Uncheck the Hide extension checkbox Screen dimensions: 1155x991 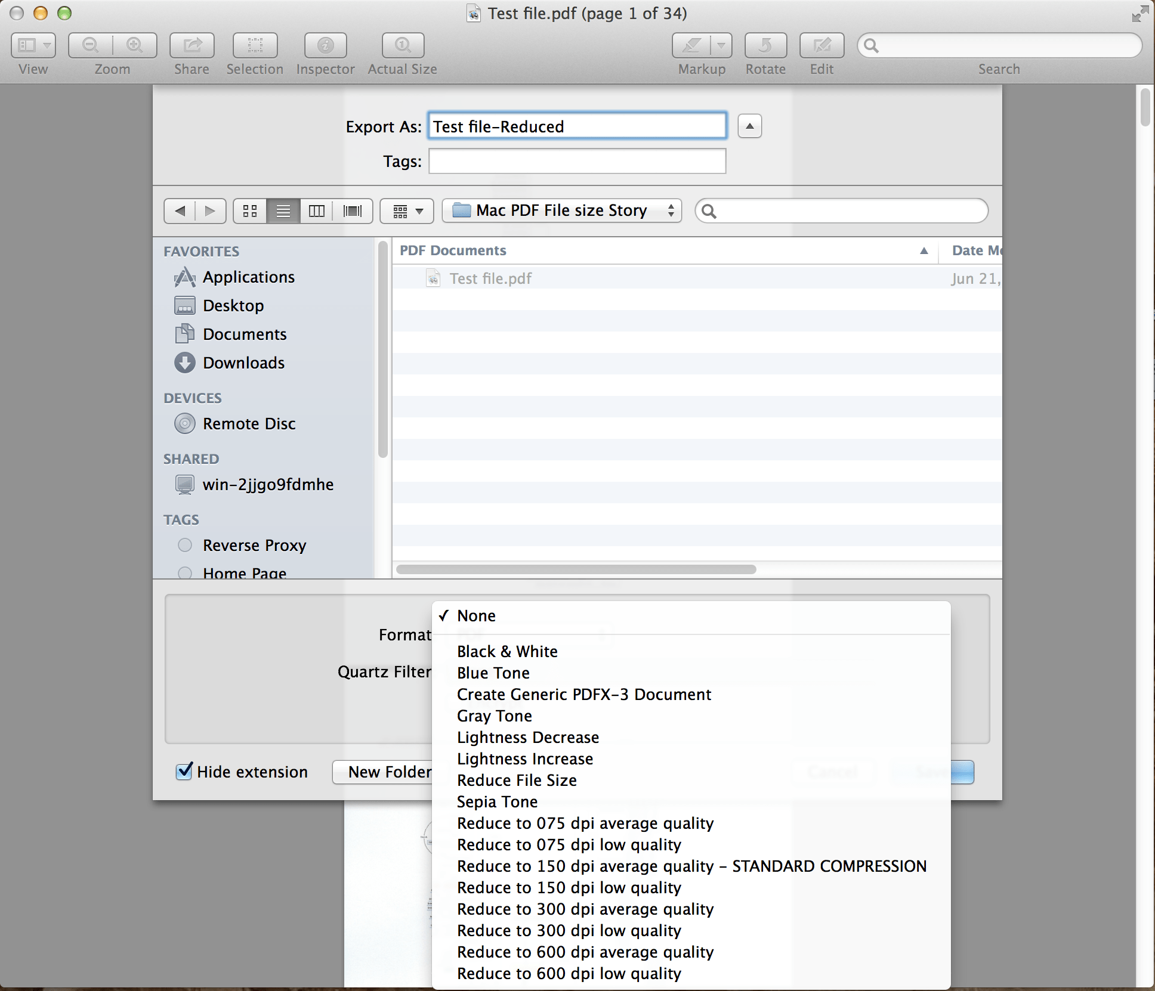point(184,772)
